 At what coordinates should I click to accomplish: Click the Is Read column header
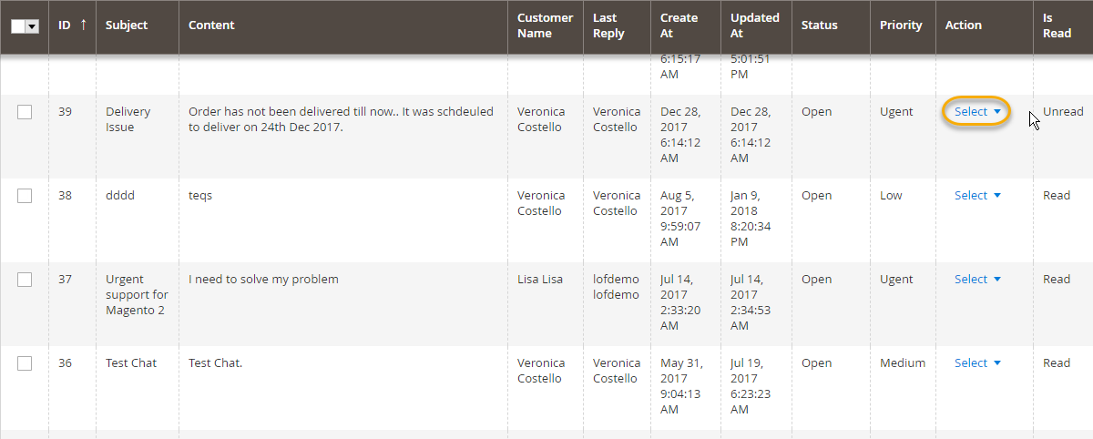point(1057,26)
